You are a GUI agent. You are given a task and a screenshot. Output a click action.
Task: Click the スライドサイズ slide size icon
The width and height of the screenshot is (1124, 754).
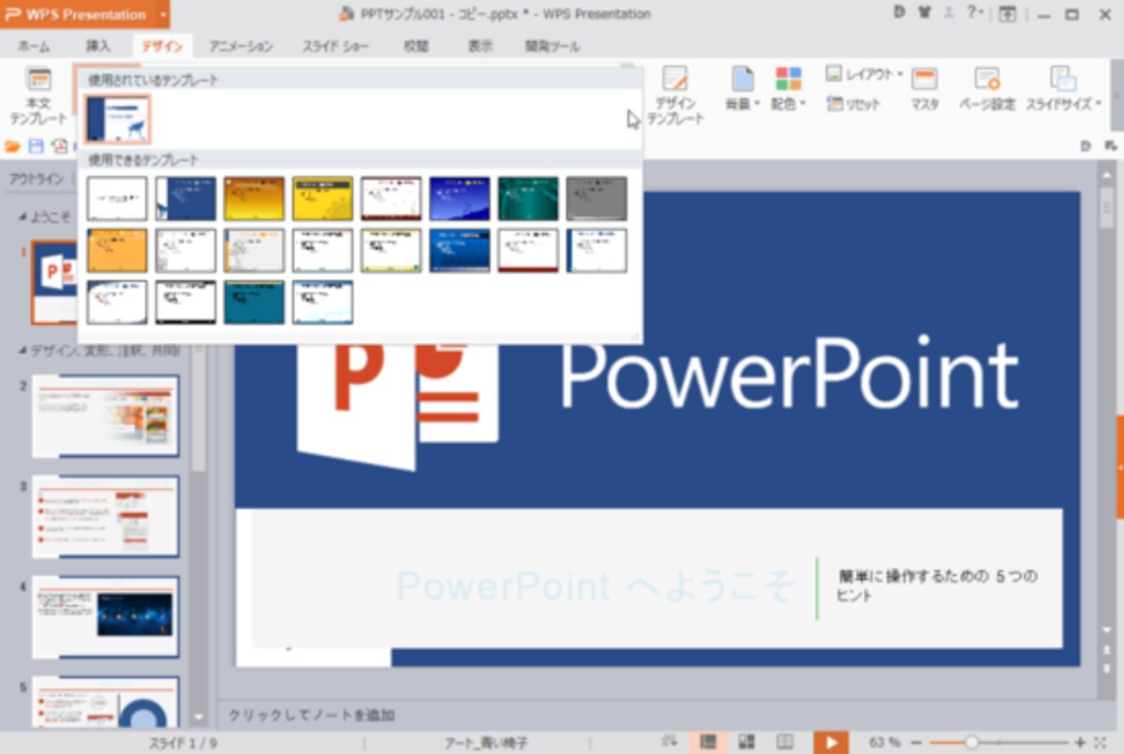[x=1062, y=80]
